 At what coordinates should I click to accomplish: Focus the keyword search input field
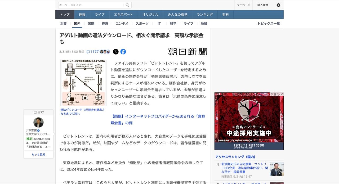coord(91,5)
